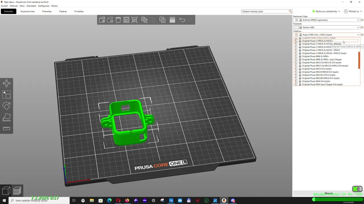Select the Measure ruler tool
This screenshot has width=364, height=204.
click(x=7, y=128)
